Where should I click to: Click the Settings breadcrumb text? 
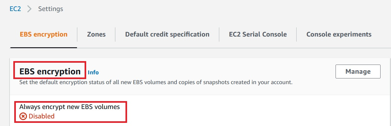point(51,9)
